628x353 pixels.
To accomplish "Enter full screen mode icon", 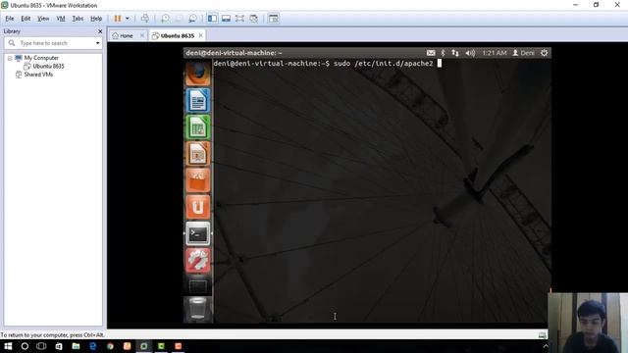I will [239, 19].
